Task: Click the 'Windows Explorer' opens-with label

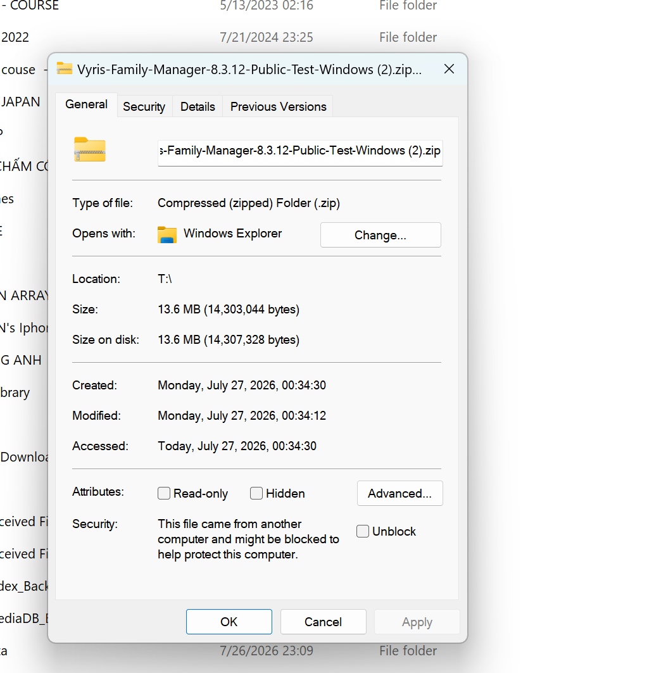Action: 232,234
